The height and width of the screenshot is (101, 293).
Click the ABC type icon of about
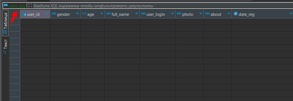(x=208, y=14)
